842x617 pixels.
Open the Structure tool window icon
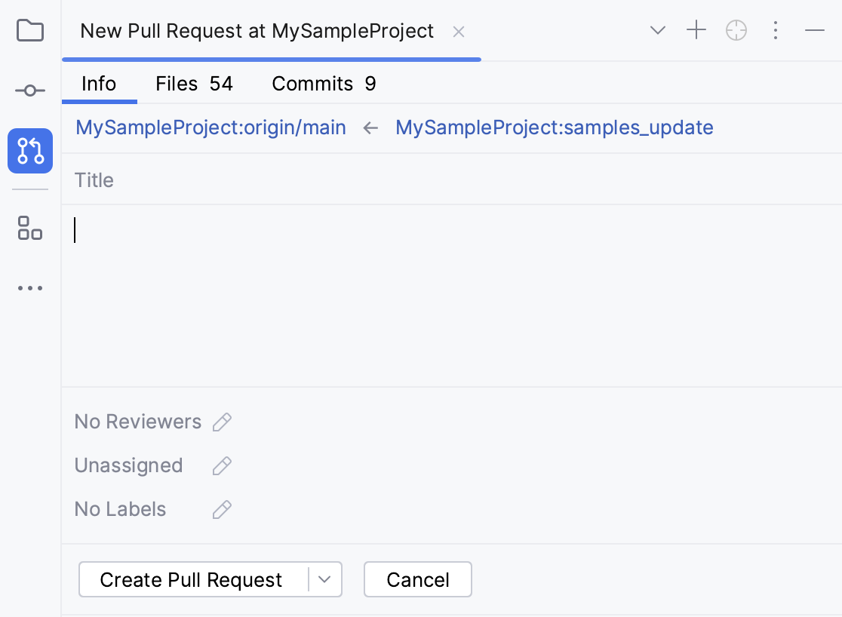pos(29,229)
